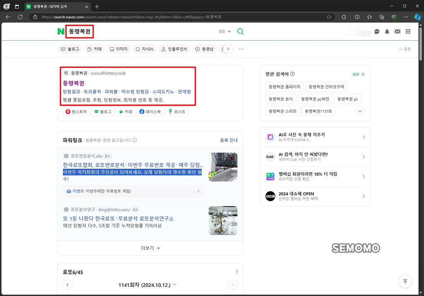Open 연관 검색어 help question icon

(x=292, y=74)
